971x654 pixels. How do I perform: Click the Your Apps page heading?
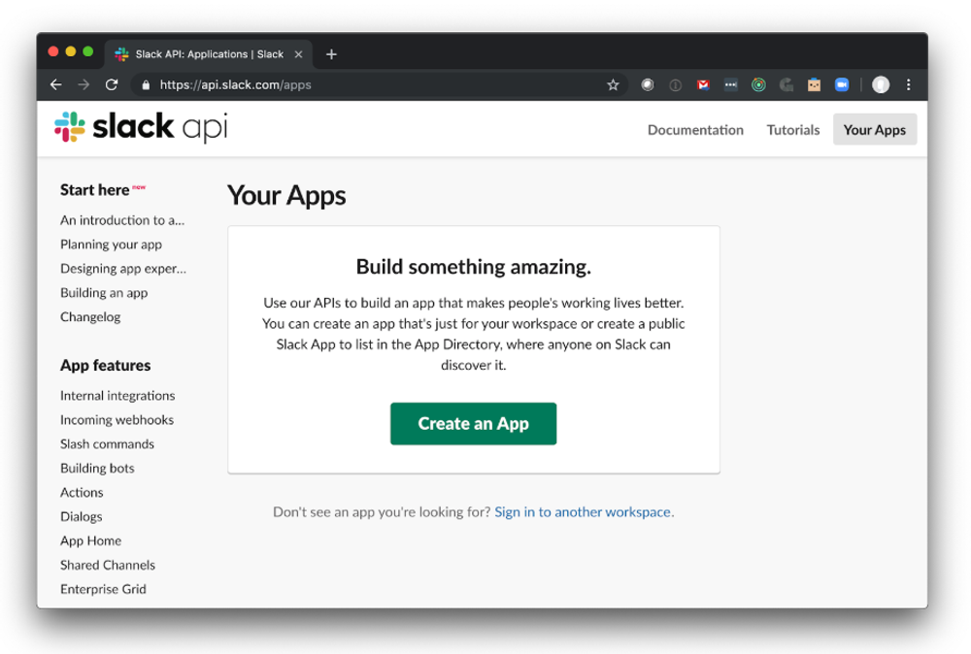tap(286, 195)
